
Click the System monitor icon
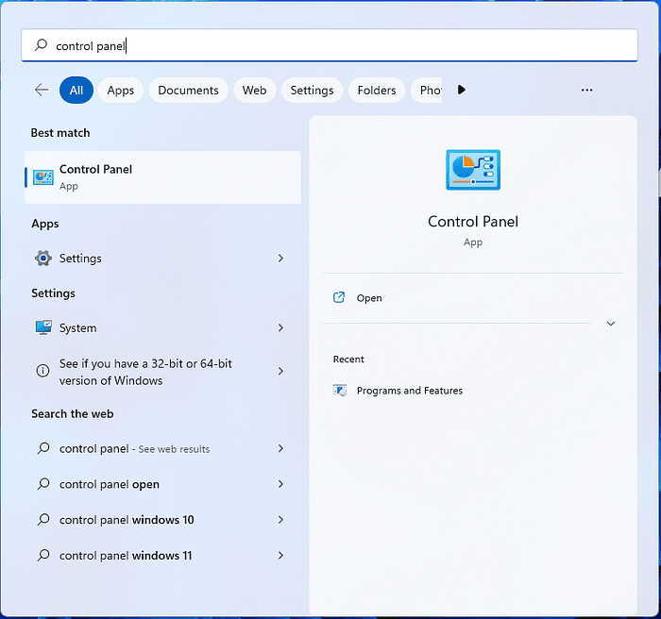tap(42, 328)
